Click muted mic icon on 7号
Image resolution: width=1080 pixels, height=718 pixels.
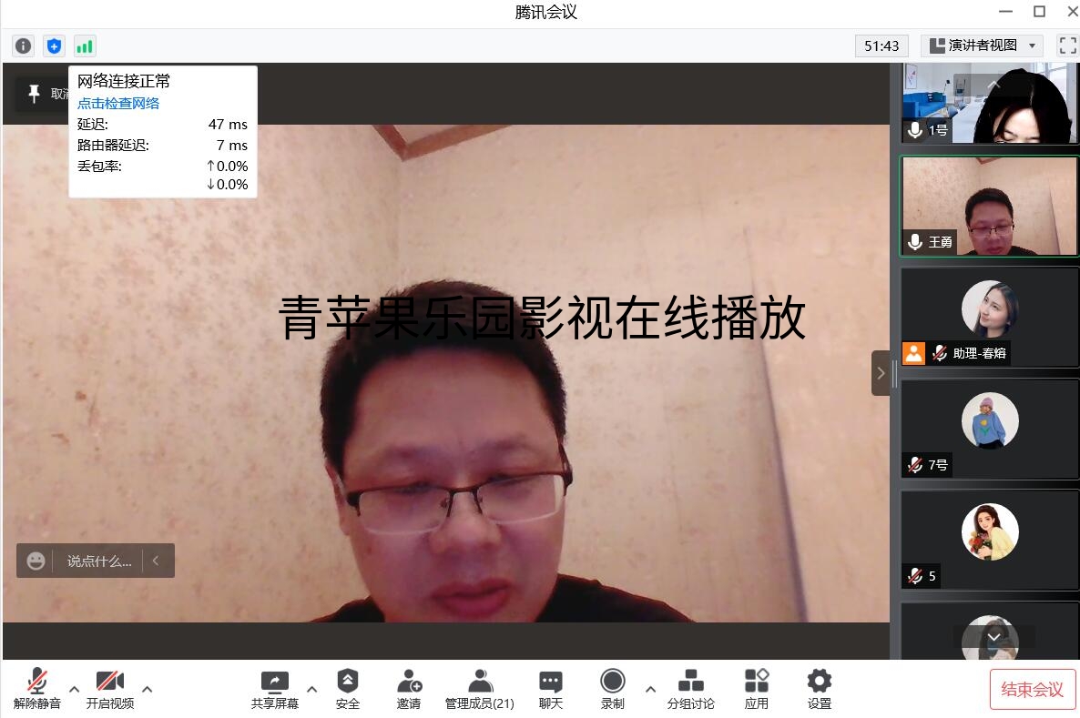tap(914, 465)
